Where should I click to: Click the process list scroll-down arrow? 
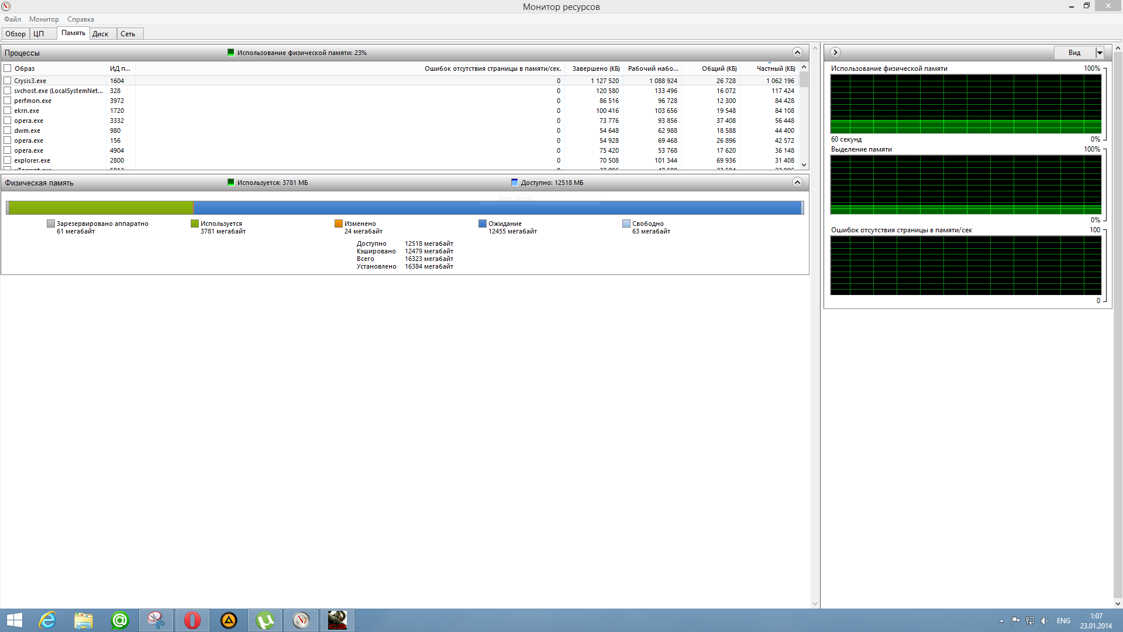[804, 165]
